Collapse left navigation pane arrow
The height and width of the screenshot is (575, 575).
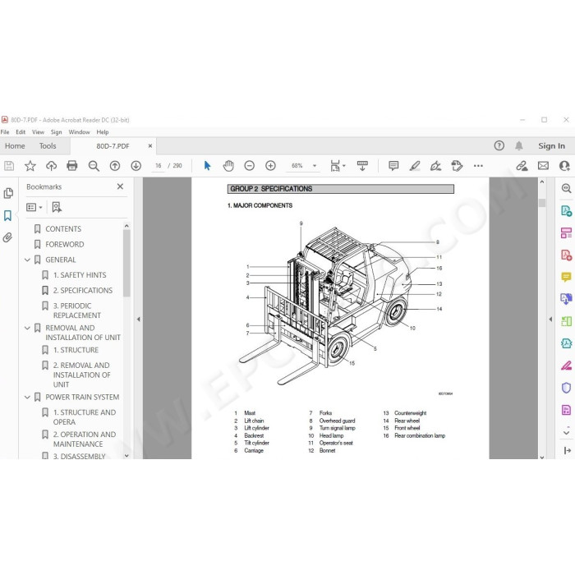pos(139,320)
